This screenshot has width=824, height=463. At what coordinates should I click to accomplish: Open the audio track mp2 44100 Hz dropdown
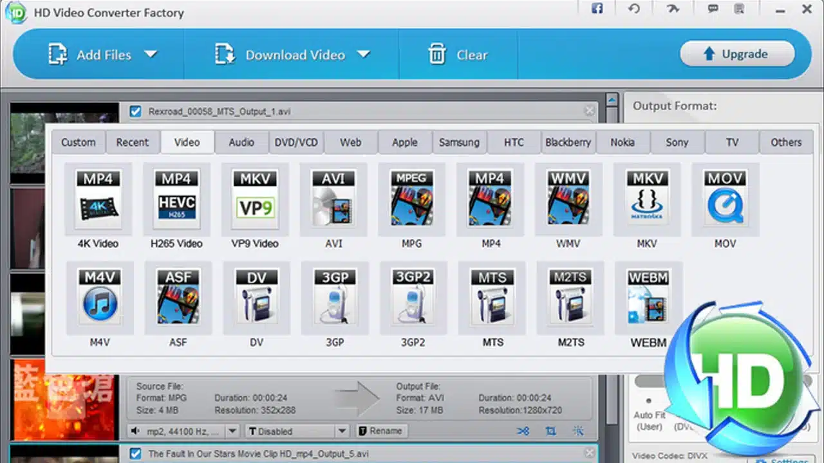point(232,431)
